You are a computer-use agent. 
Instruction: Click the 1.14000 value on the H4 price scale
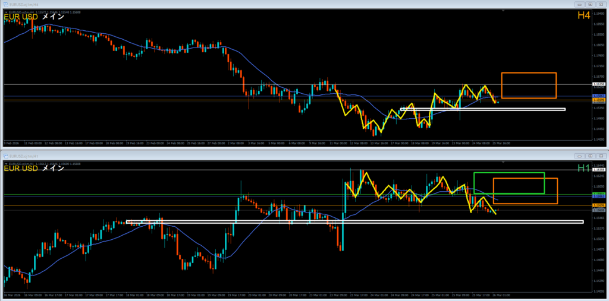[599, 140]
